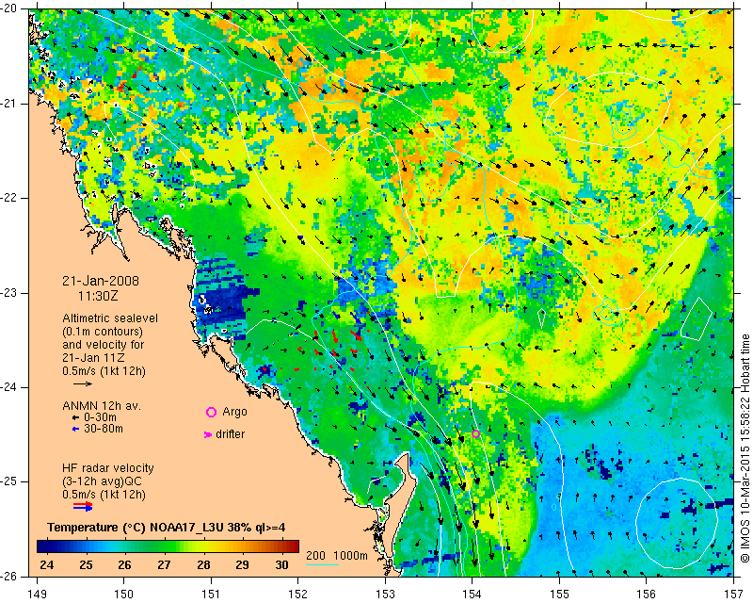Screen dimensions: 753x603
Task: Click the '(0.1m contours)' legend text
Action: (103, 332)
